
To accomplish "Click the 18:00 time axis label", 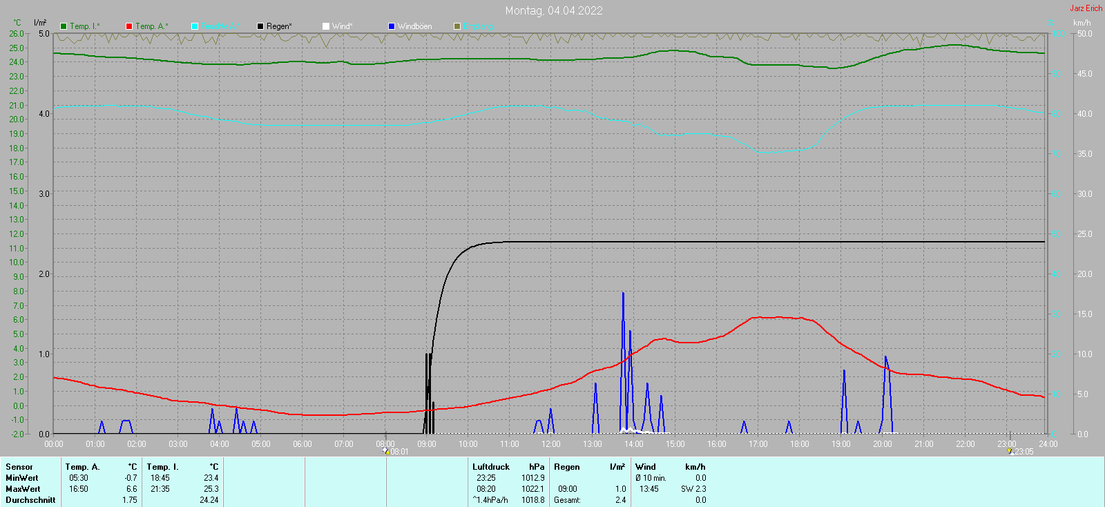I will pyautogui.click(x=799, y=444).
